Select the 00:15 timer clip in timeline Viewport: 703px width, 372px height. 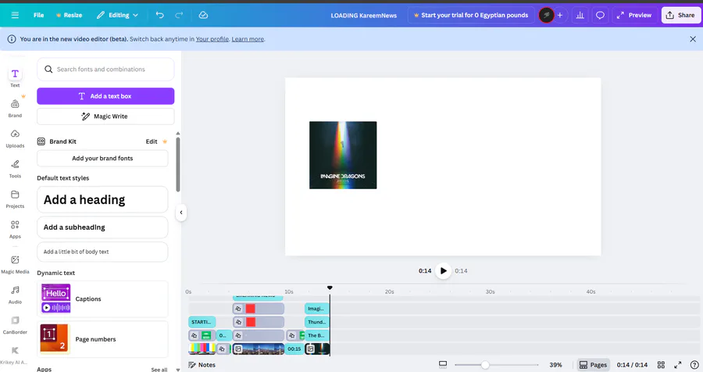pyautogui.click(x=294, y=349)
